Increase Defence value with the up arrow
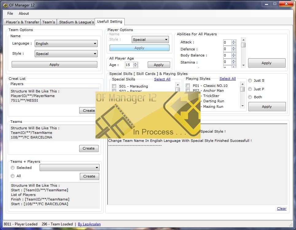This screenshot has width=296, height=230. 234,48
